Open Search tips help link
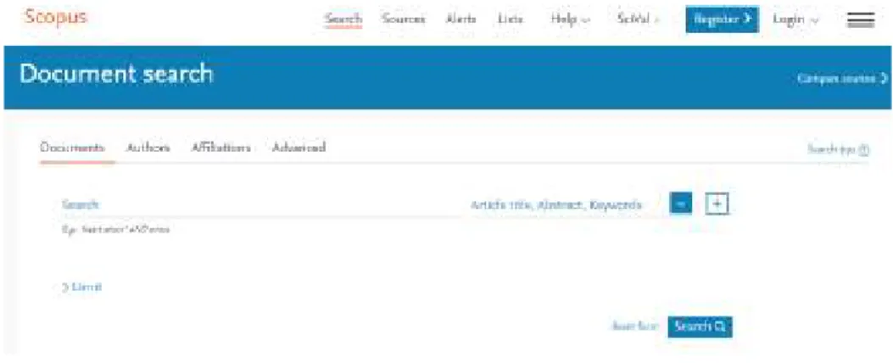893x363 pixels. tap(839, 149)
